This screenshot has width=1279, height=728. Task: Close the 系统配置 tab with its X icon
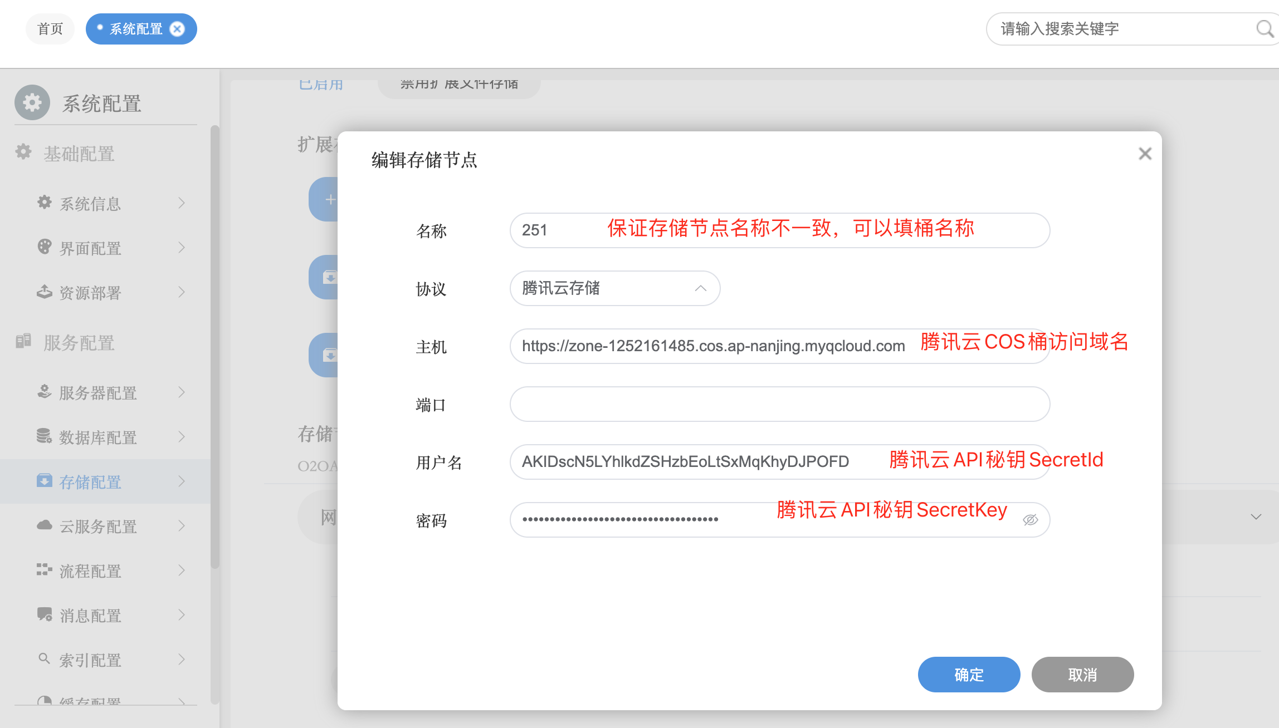pyautogui.click(x=177, y=29)
